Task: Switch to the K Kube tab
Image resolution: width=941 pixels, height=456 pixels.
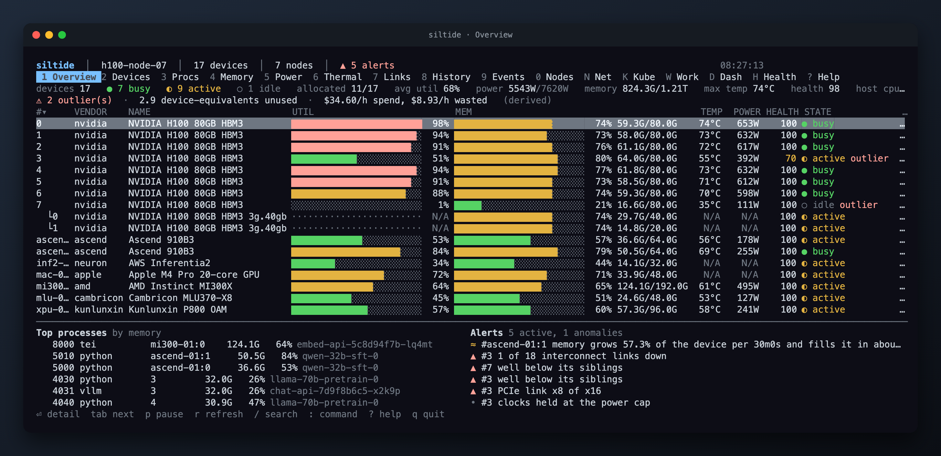Action: (x=639, y=77)
